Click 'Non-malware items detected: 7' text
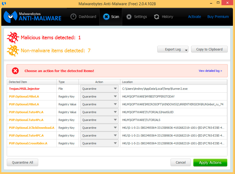Screen dimensions: 235x174 56,51
